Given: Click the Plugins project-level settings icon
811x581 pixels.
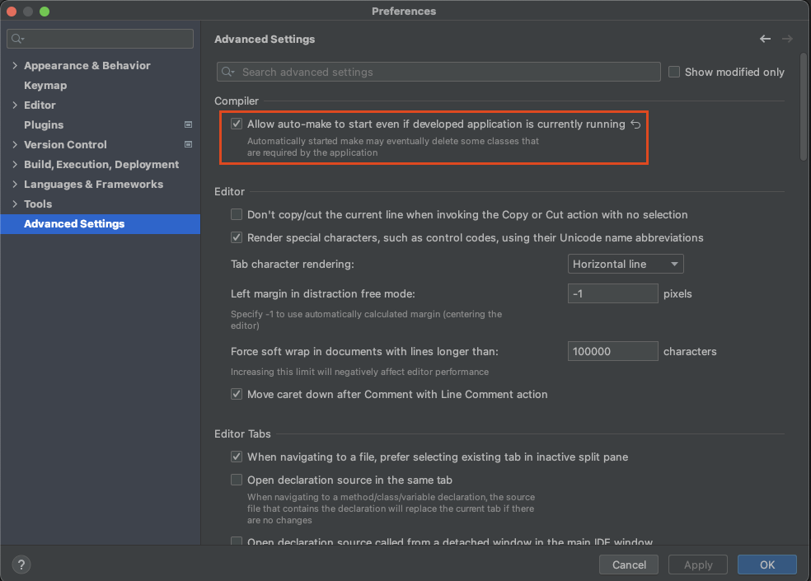Looking at the screenshot, I should click(x=188, y=124).
